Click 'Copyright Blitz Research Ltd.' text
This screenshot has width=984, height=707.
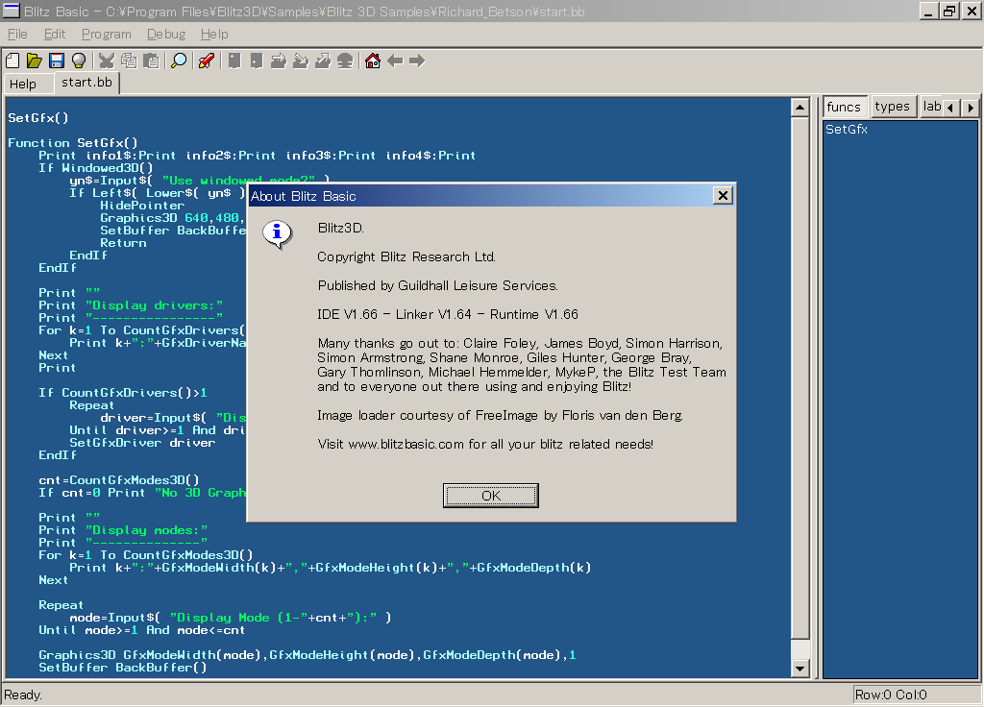coord(406,257)
